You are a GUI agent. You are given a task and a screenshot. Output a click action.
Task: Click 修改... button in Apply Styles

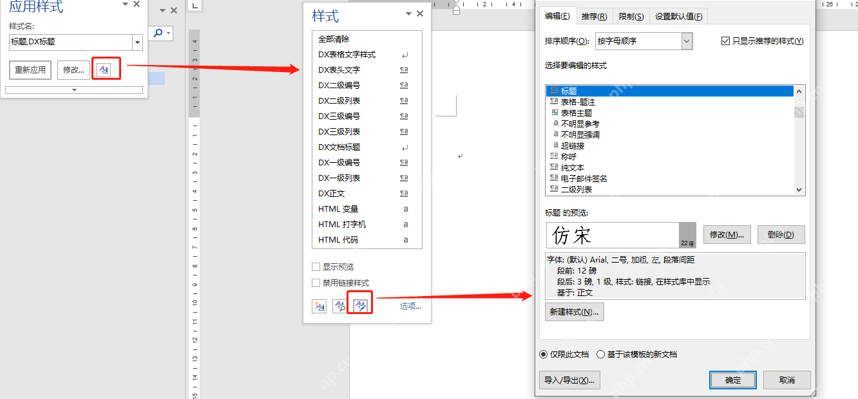pyautogui.click(x=74, y=70)
